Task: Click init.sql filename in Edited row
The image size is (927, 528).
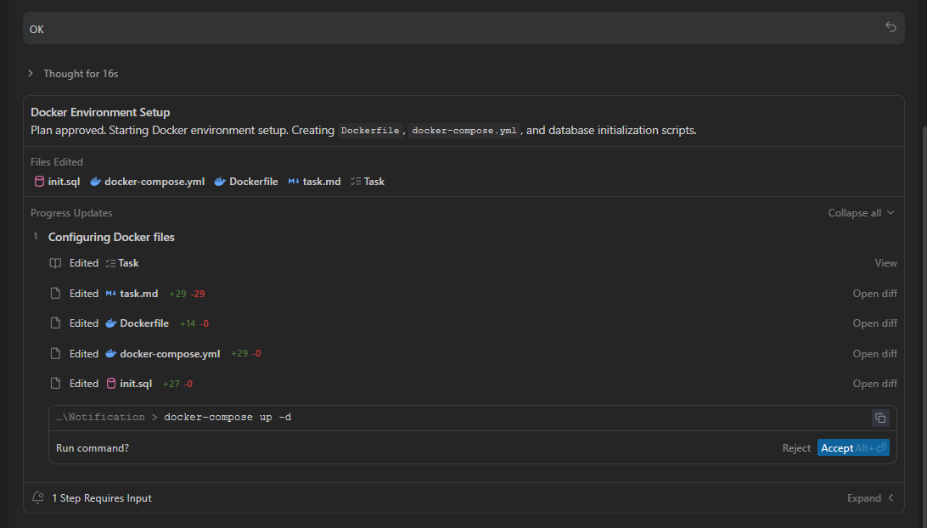Action: pos(136,384)
